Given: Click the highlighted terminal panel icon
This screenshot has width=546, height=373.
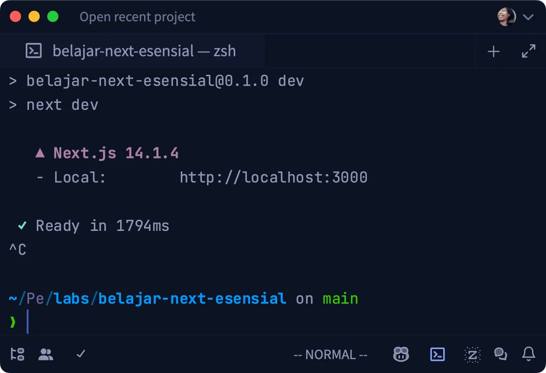Looking at the screenshot, I should 437,354.
